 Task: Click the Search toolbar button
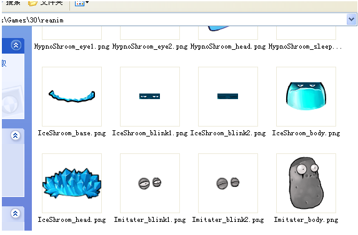[x=11, y=2]
